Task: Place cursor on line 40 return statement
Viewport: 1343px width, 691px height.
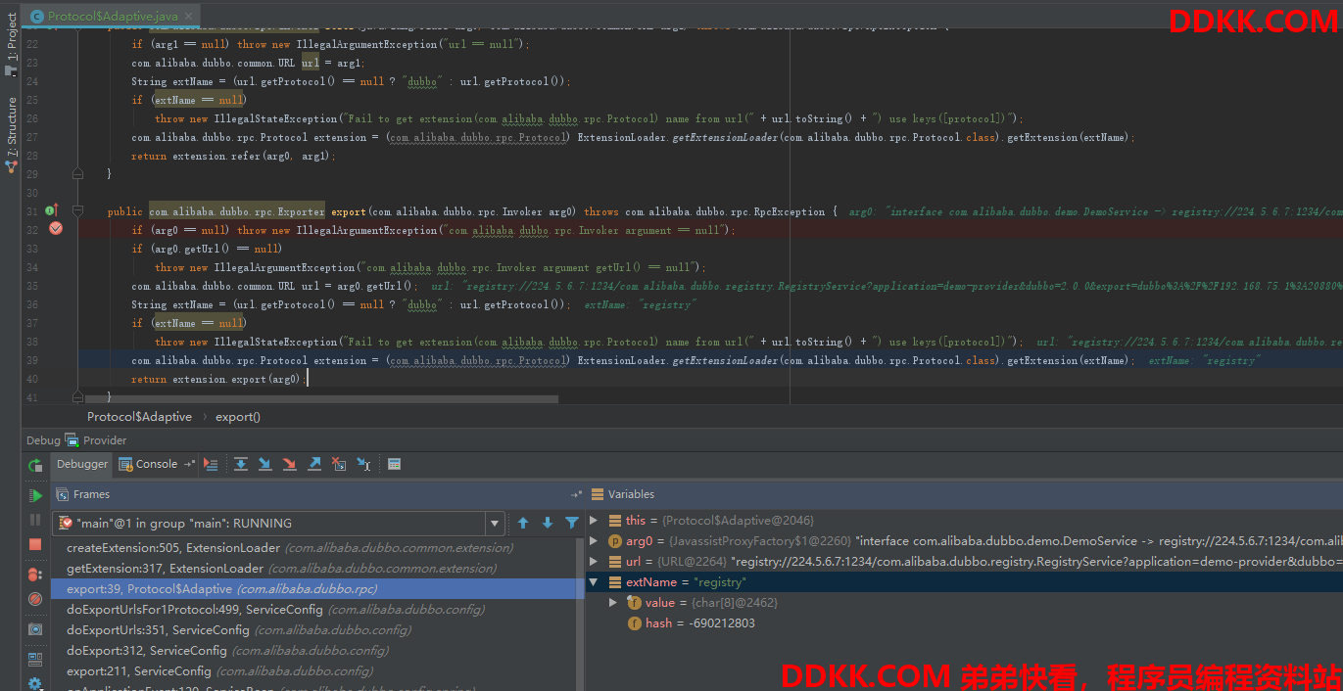Action: pos(218,379)
